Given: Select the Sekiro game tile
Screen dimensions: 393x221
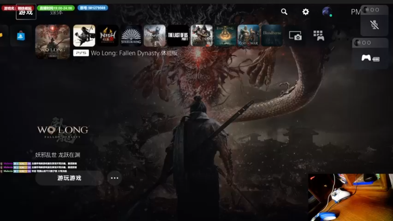Looking at the screenshot, I should [x=201, y=35].
